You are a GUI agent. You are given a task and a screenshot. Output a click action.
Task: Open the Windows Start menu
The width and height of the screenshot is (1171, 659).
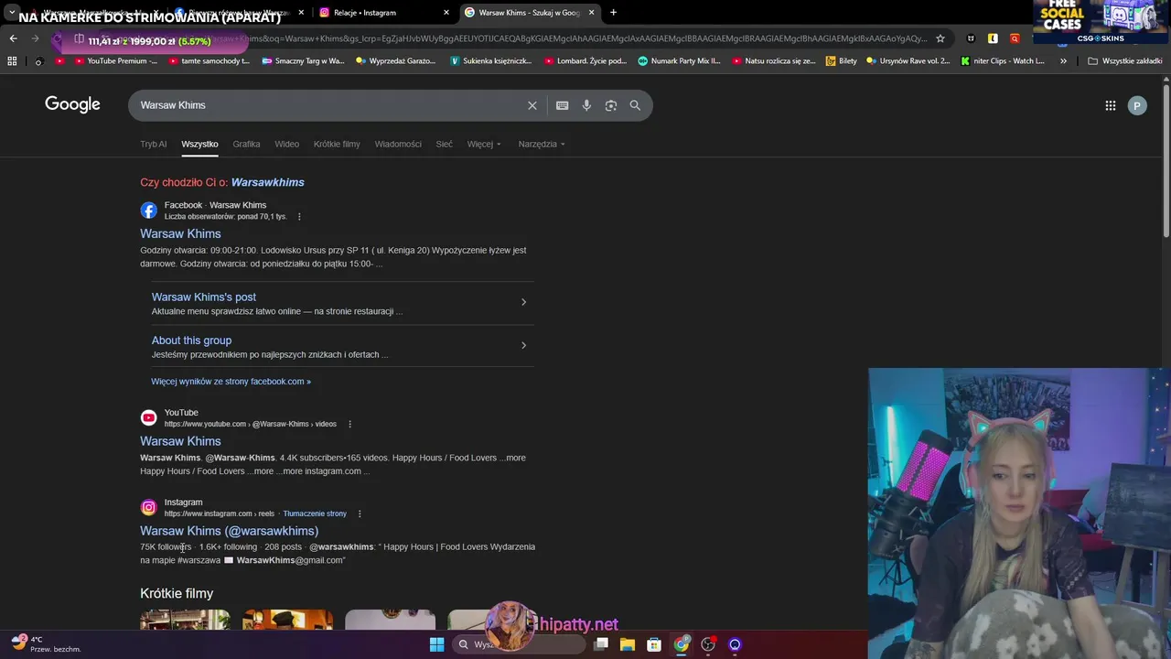pos(436,644)
